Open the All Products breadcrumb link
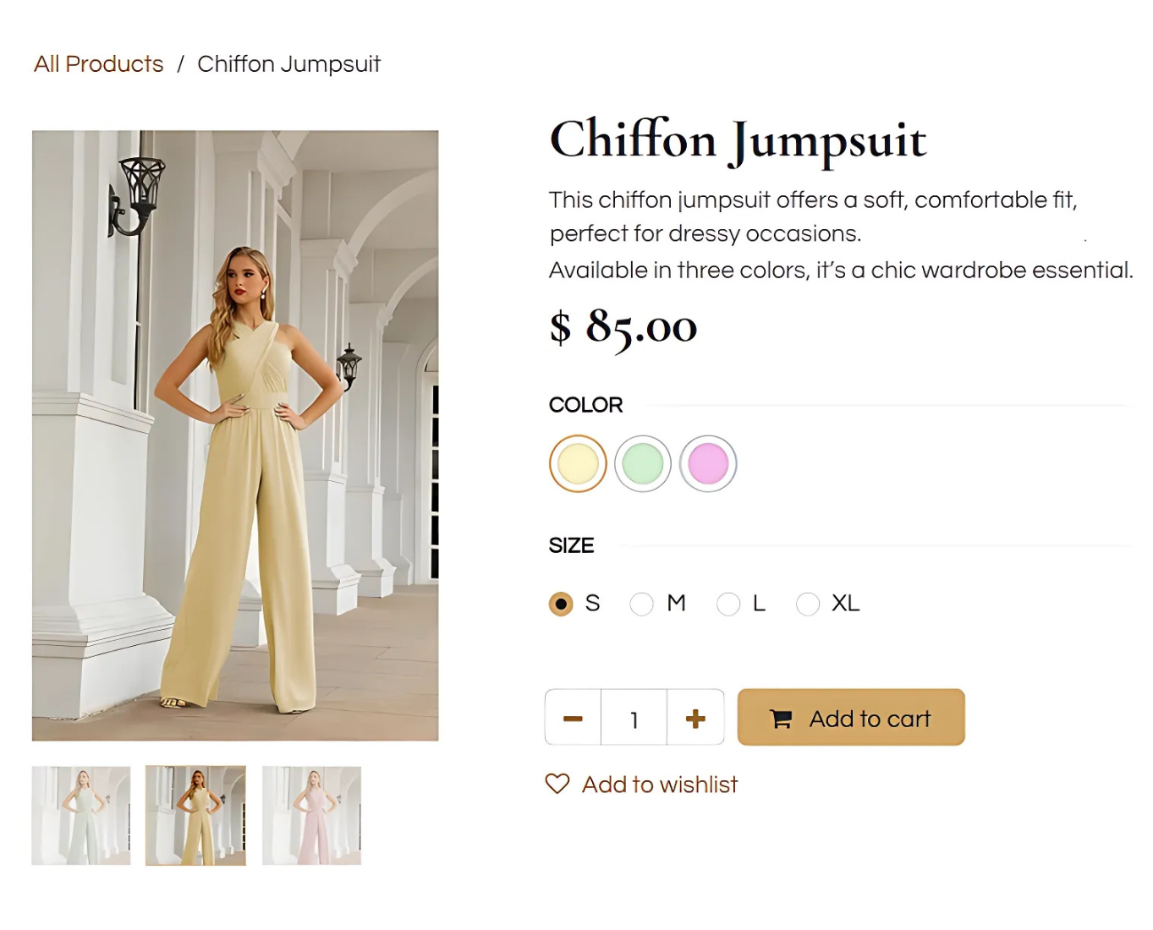 (99, 64)
